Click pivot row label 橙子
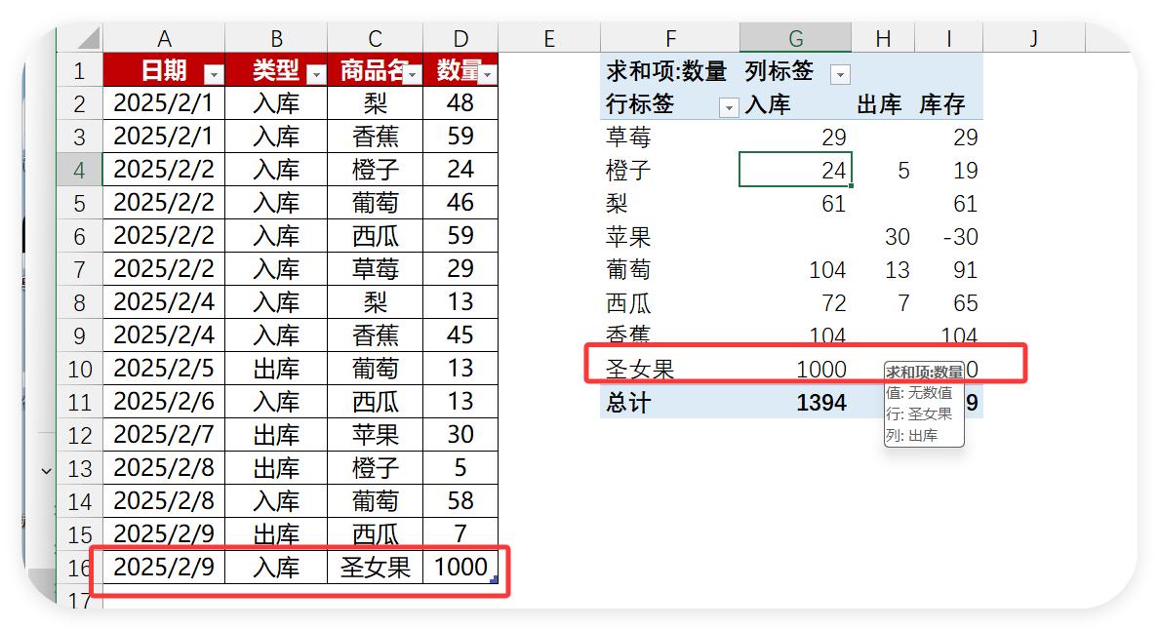This screenshot has height=630, width=1159. click(x=629, y=171)
